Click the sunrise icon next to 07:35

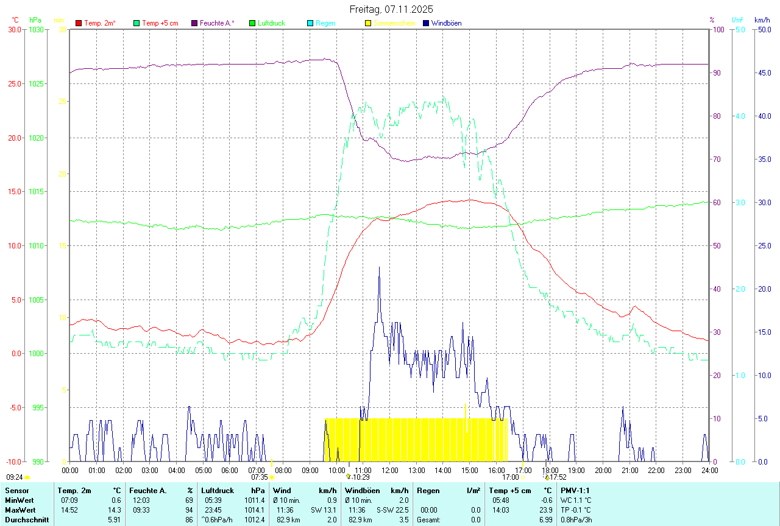(272, 478)
